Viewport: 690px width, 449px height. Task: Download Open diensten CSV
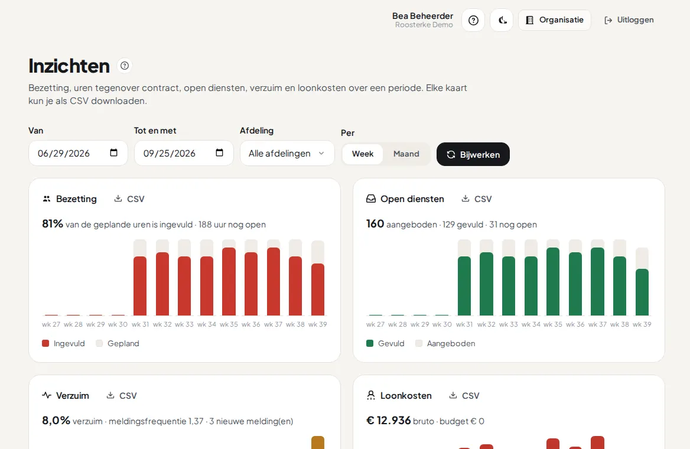[x=477, y=199]
